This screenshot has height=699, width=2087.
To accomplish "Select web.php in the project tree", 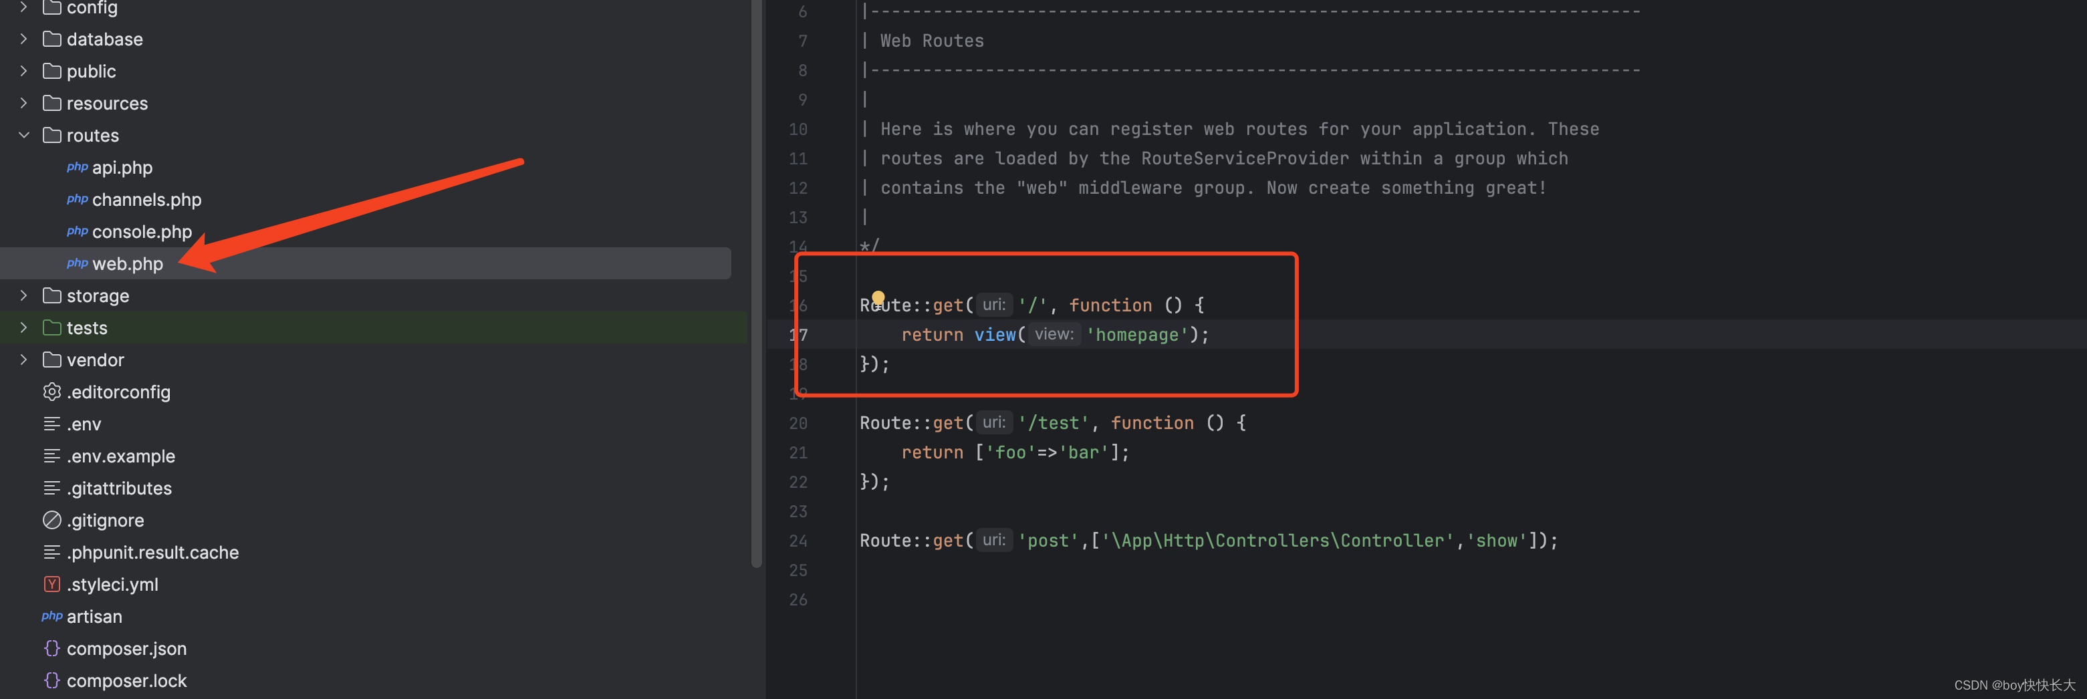I will 127,264.
